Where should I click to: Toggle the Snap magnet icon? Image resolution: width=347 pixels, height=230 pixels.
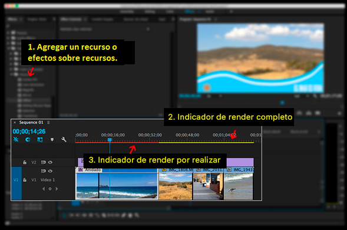tap(28, 140)
